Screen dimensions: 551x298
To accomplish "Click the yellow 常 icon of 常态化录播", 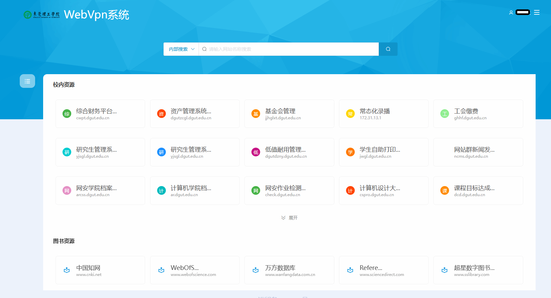I will [x=350, y=114].
